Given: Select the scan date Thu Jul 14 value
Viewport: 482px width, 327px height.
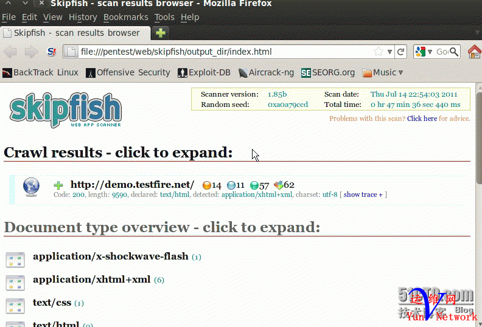Looking at the screenshot, I should coord(414,94).
